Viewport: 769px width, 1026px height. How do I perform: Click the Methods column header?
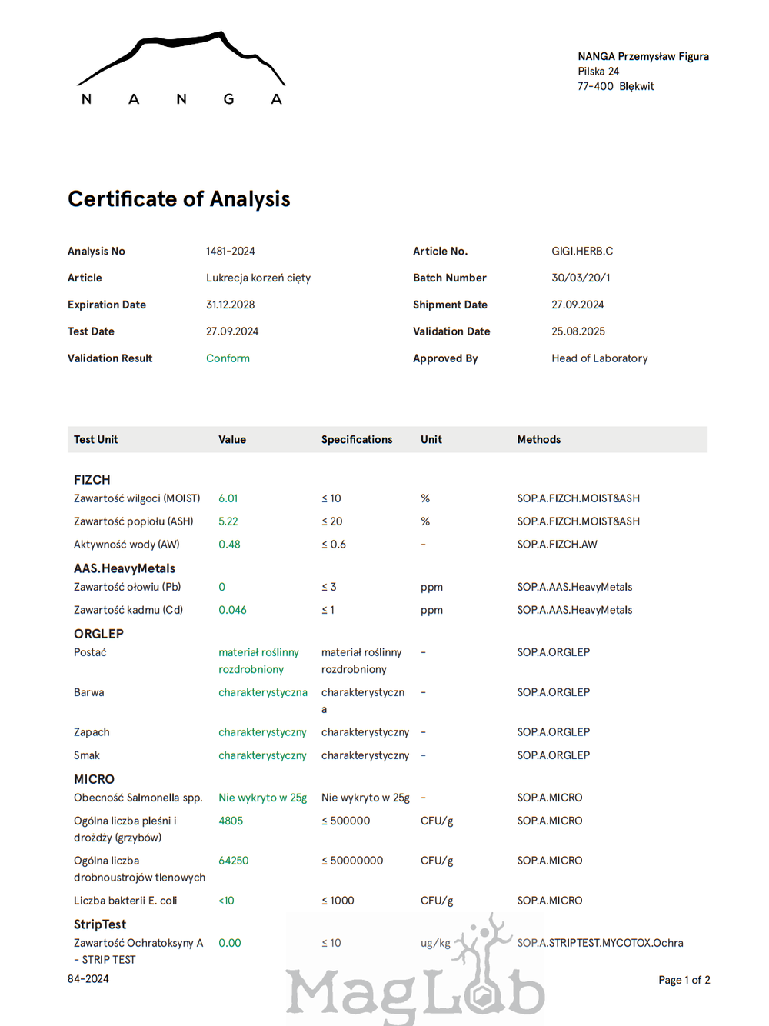point(539,440)
